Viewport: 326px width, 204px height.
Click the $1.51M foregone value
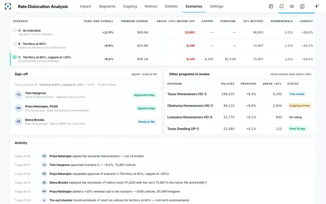230,59
